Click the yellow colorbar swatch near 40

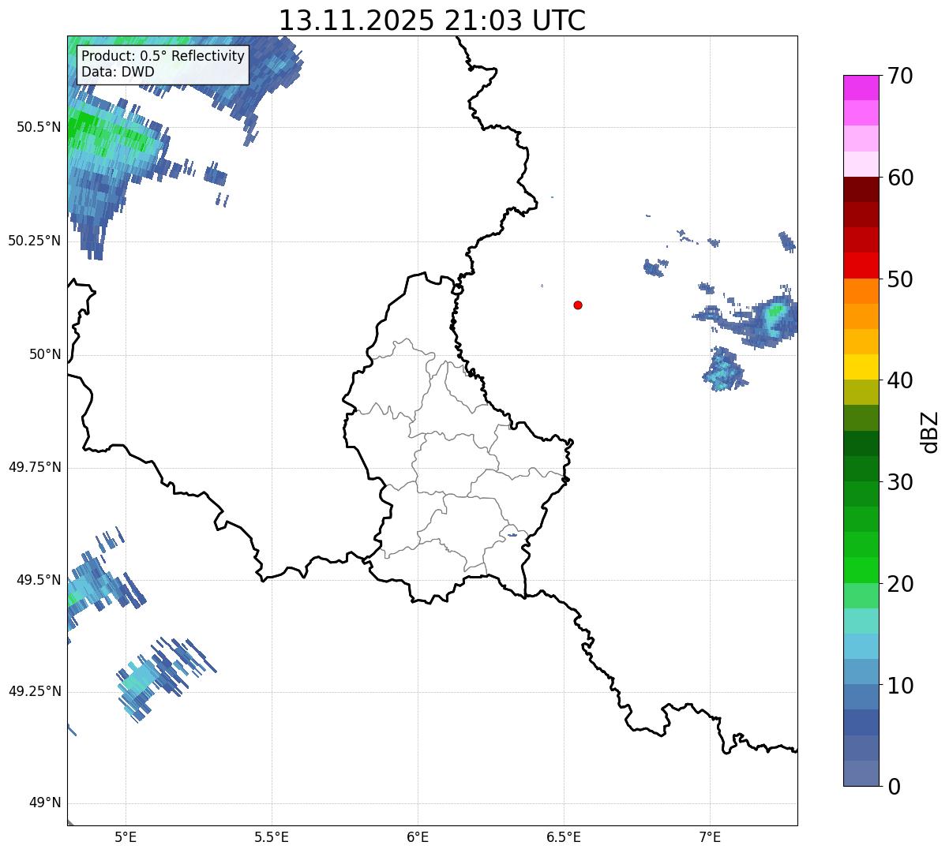pos(861,368)
